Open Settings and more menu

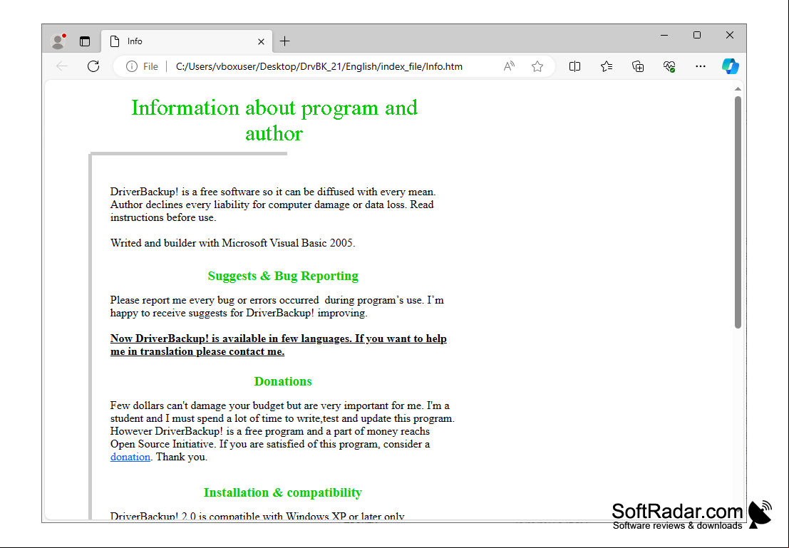[701, 66]
